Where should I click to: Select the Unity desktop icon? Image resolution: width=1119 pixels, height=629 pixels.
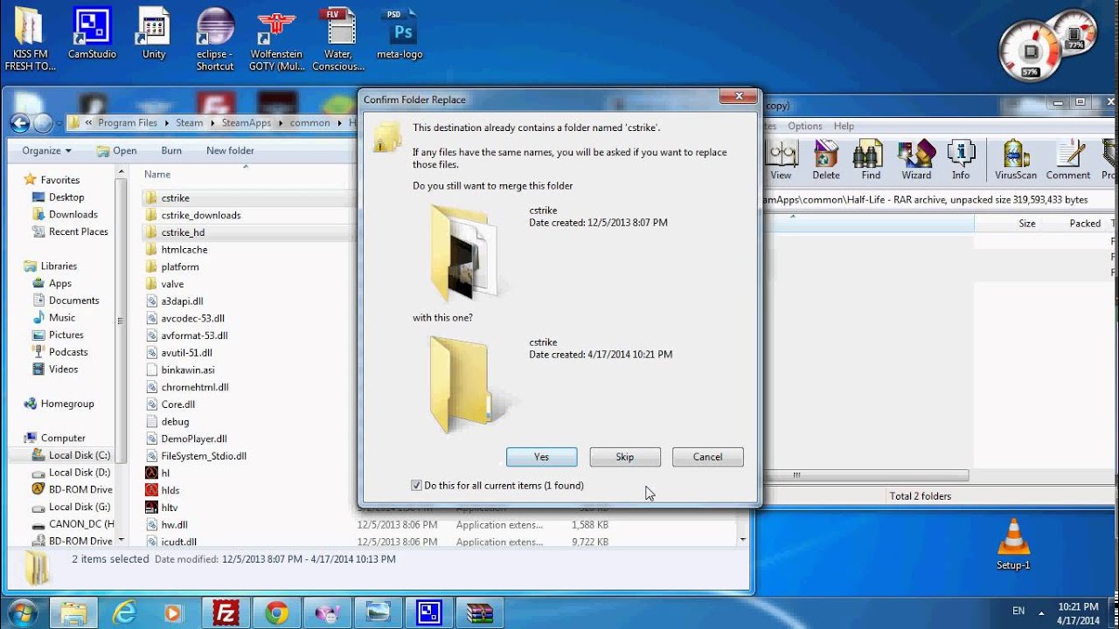(154, 34)
